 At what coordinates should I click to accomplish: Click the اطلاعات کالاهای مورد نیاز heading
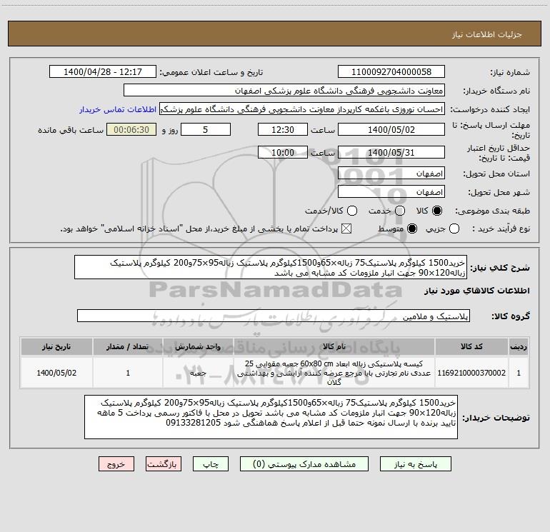point(477,291)
